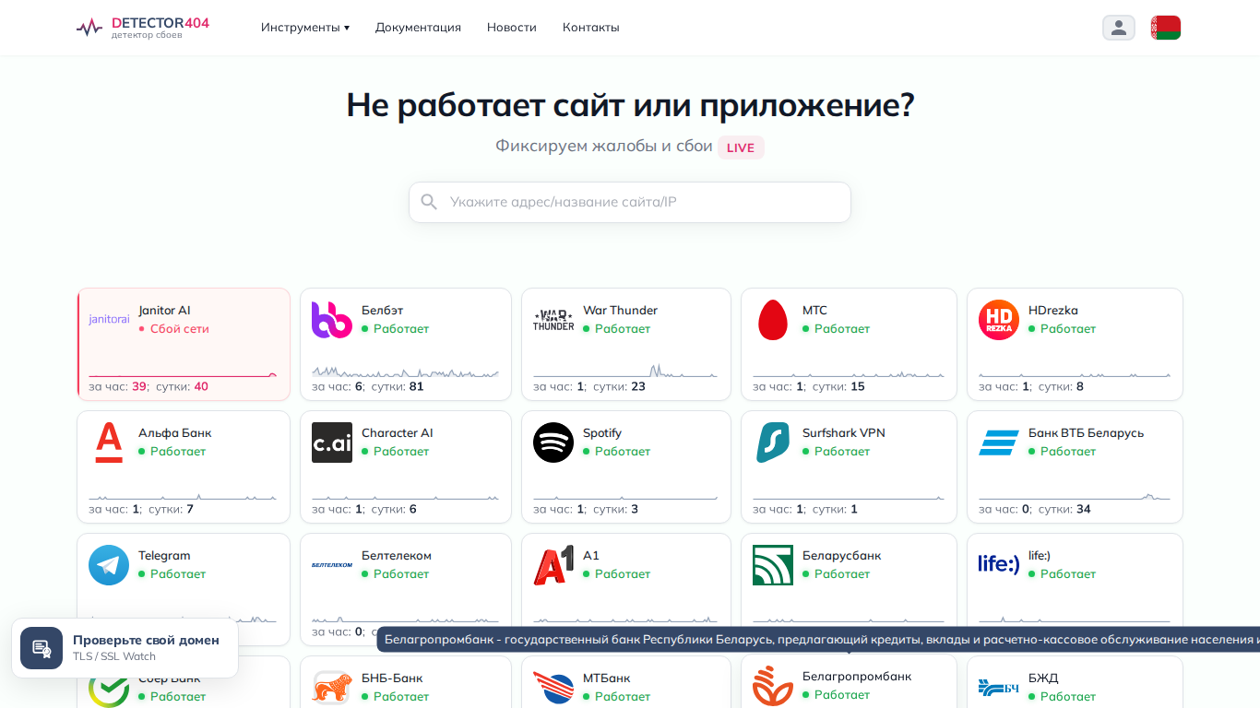Click the МТС service name
1260x708 pixels.
(x=814, y=311)
